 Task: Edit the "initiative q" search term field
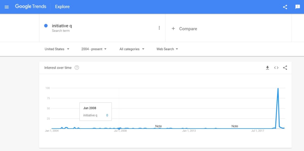click(x=62, y=26)
